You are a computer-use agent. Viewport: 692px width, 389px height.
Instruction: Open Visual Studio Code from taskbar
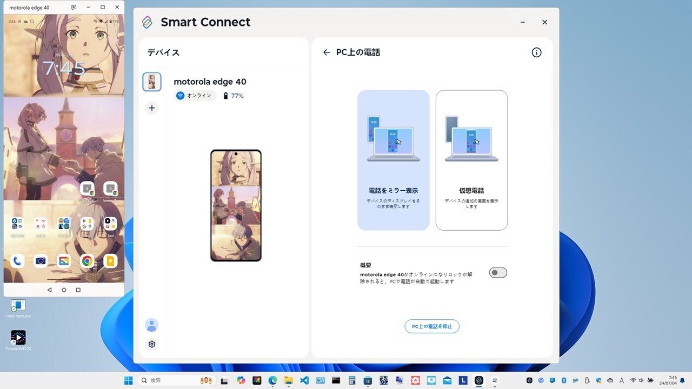pyautogui.click(x=304, y=380)
